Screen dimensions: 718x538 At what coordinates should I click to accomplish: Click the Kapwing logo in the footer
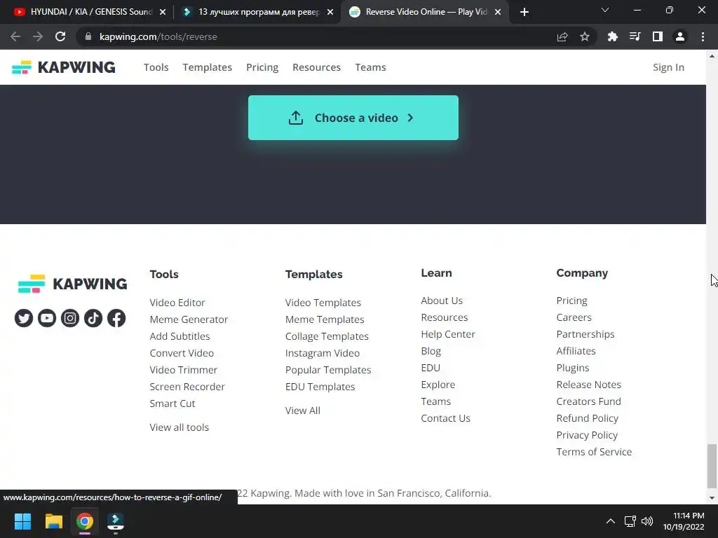(x=72, y=284)
